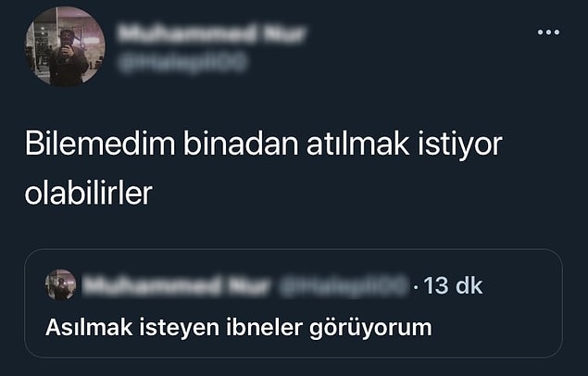Open the quoted tweet card
Screen dimensions: 588x376
pyautogui.click(x=294, y=303)
